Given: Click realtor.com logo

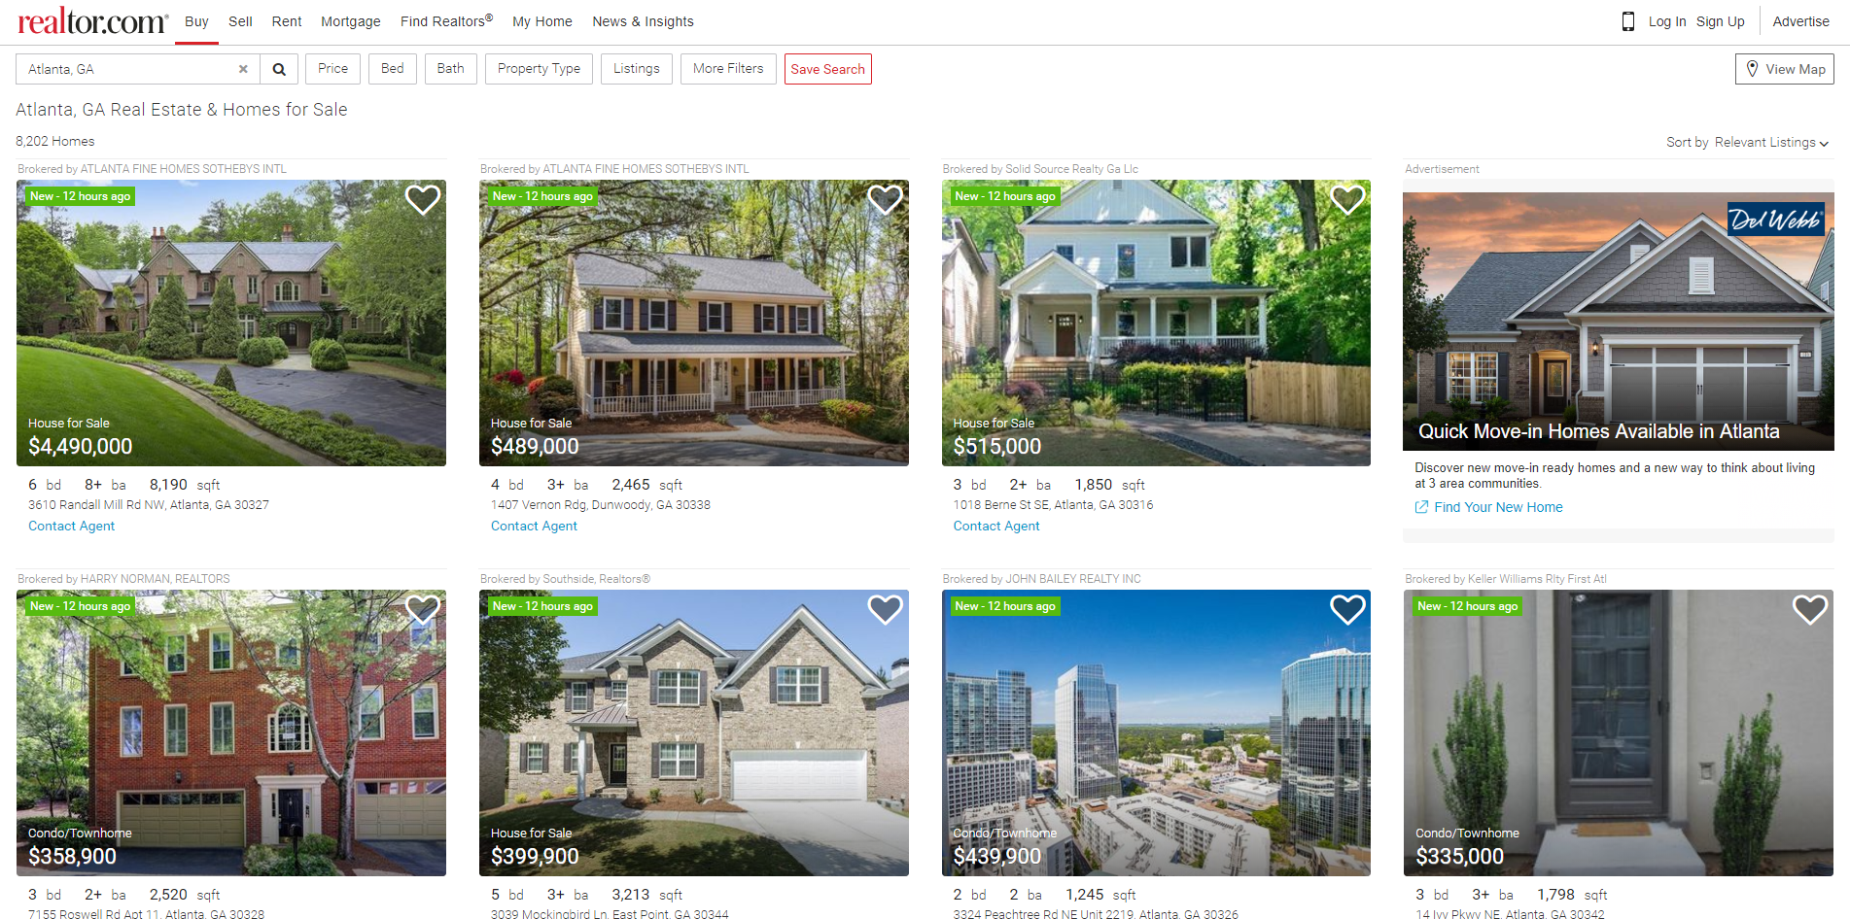Looking at the screenshot, I should pos(93,20).
